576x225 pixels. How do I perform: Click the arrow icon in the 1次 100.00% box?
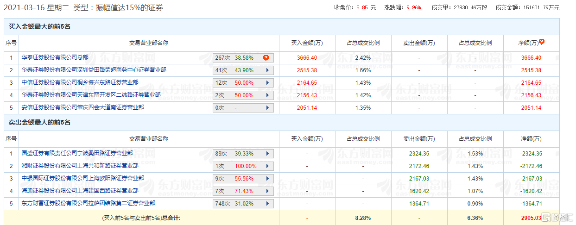click(x=267, y=166)
